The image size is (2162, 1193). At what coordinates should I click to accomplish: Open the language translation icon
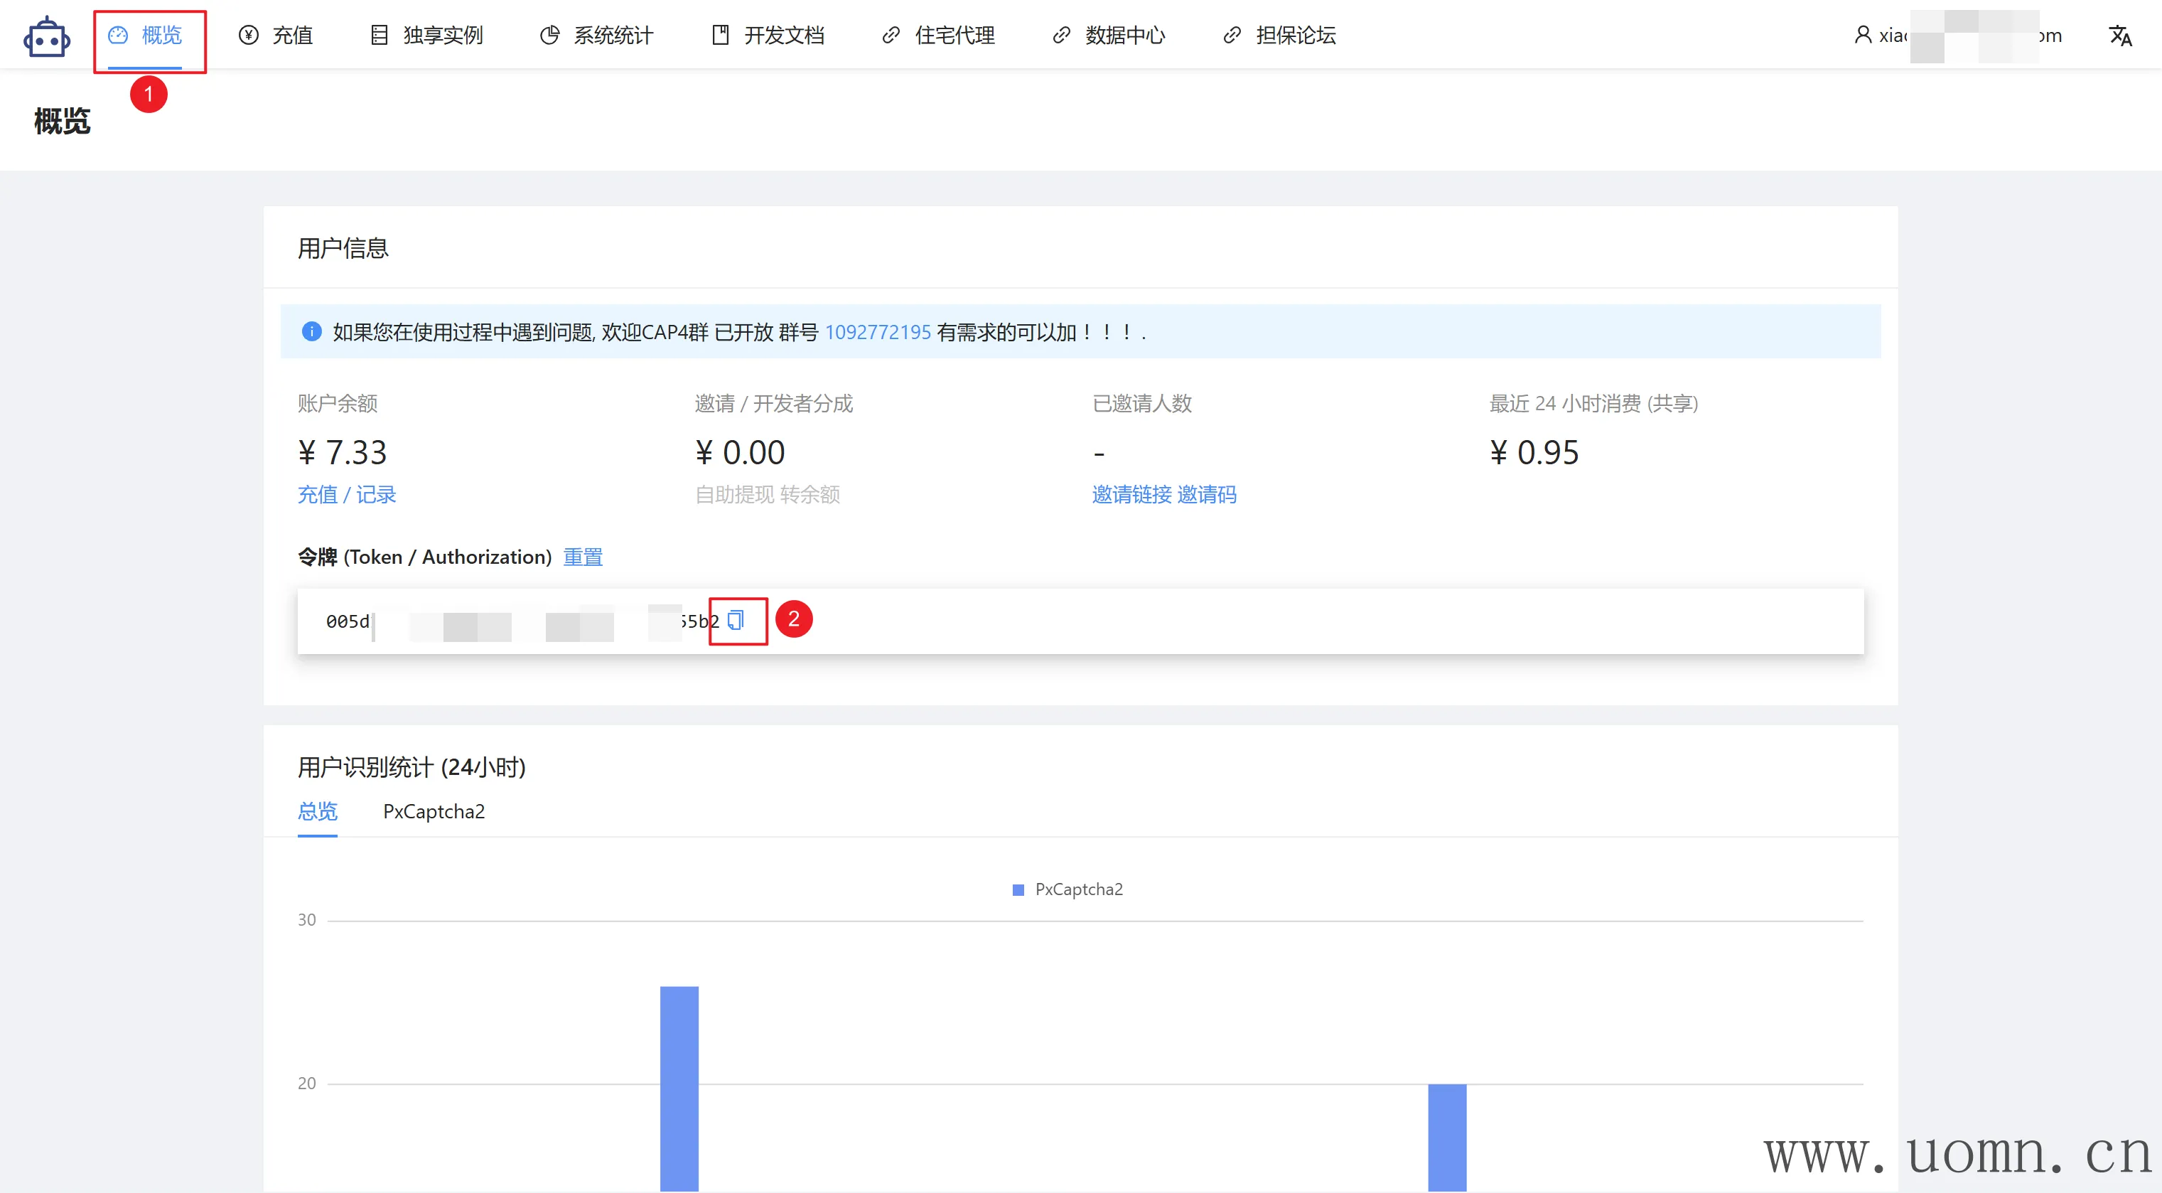(x=2120, y=36)
